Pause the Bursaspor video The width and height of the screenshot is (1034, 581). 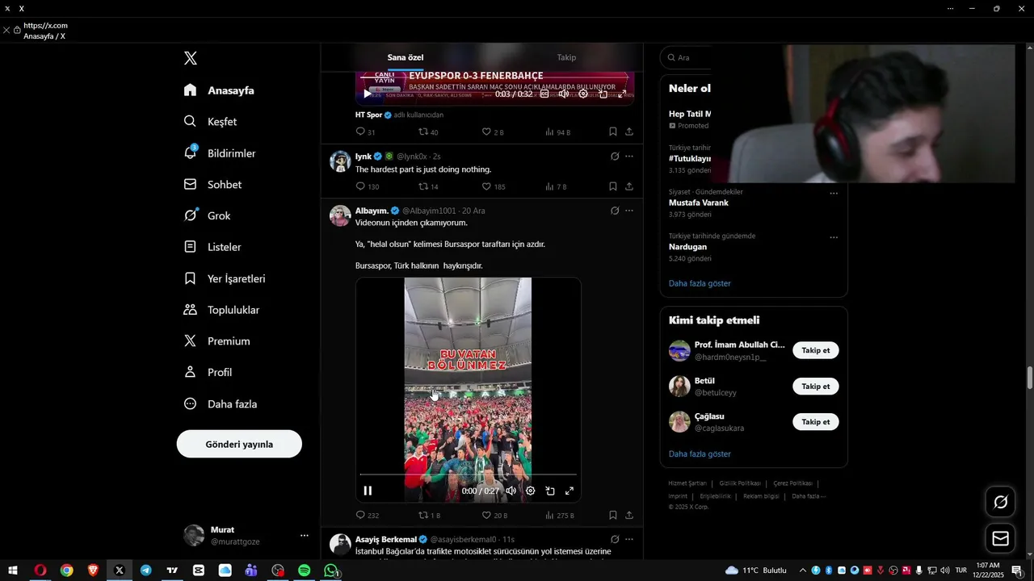(368, 491)
